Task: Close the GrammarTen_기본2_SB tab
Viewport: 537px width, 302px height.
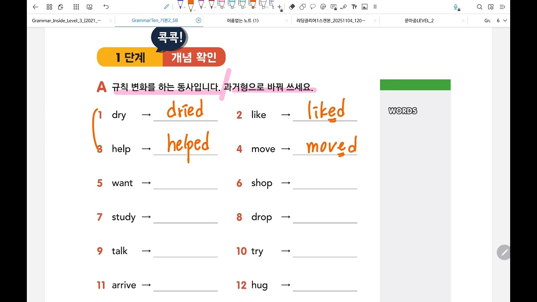Action: (198, 21)
